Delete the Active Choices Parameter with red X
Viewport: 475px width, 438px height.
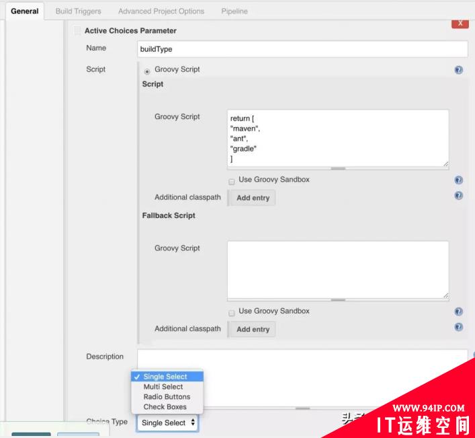point(460,24)
